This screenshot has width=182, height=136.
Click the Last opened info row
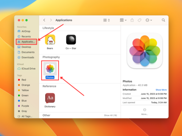point(145,103)
